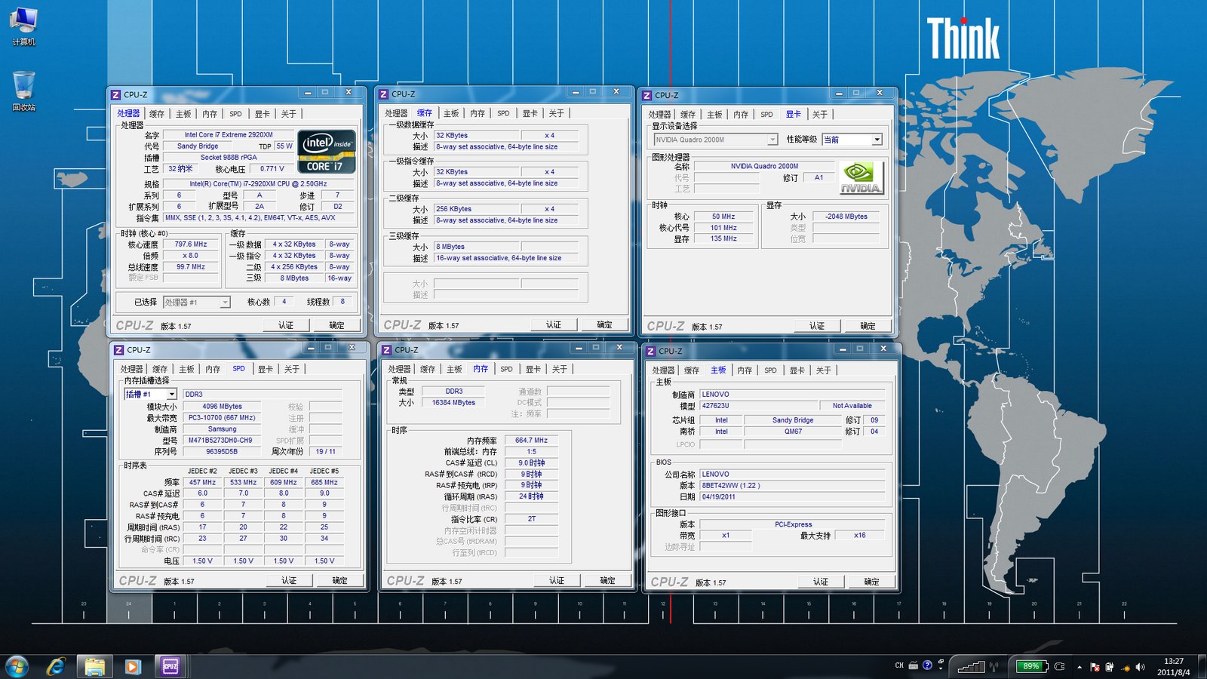Viewport: 1207px width, 679px height.
Task: Click 认证 button in memory window
Action: (x=557, y=580)
